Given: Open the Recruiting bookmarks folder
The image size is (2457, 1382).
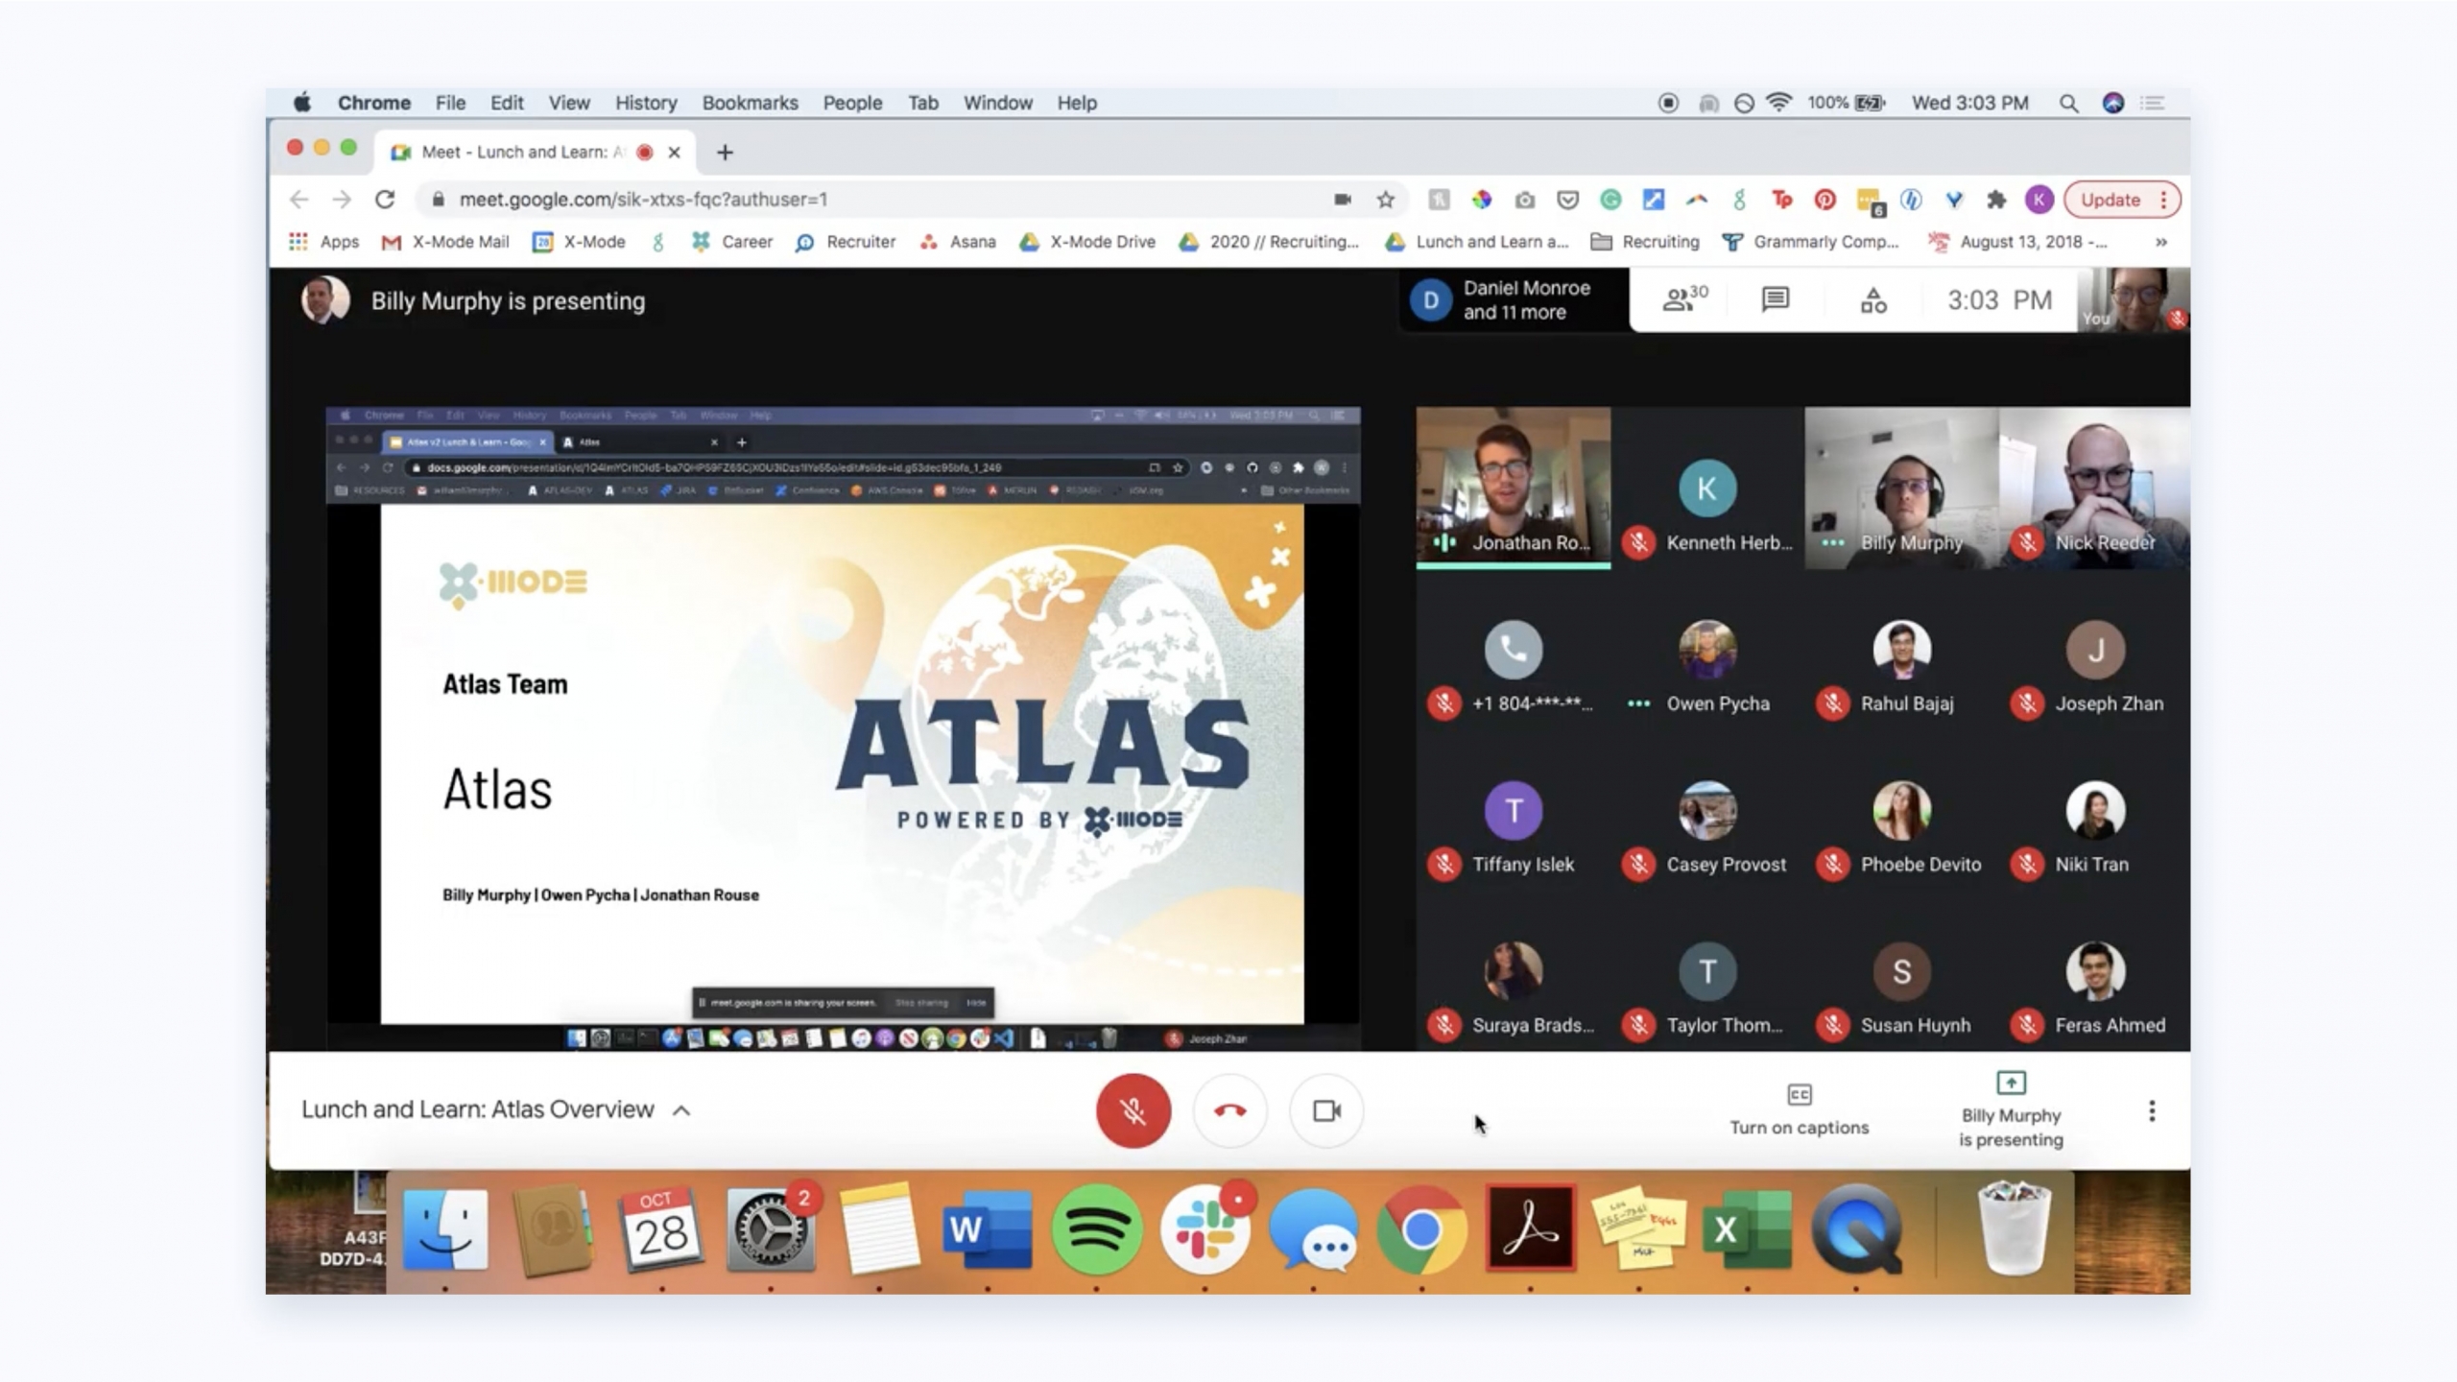Looking at the screenshot, I should coord(1645,242).
